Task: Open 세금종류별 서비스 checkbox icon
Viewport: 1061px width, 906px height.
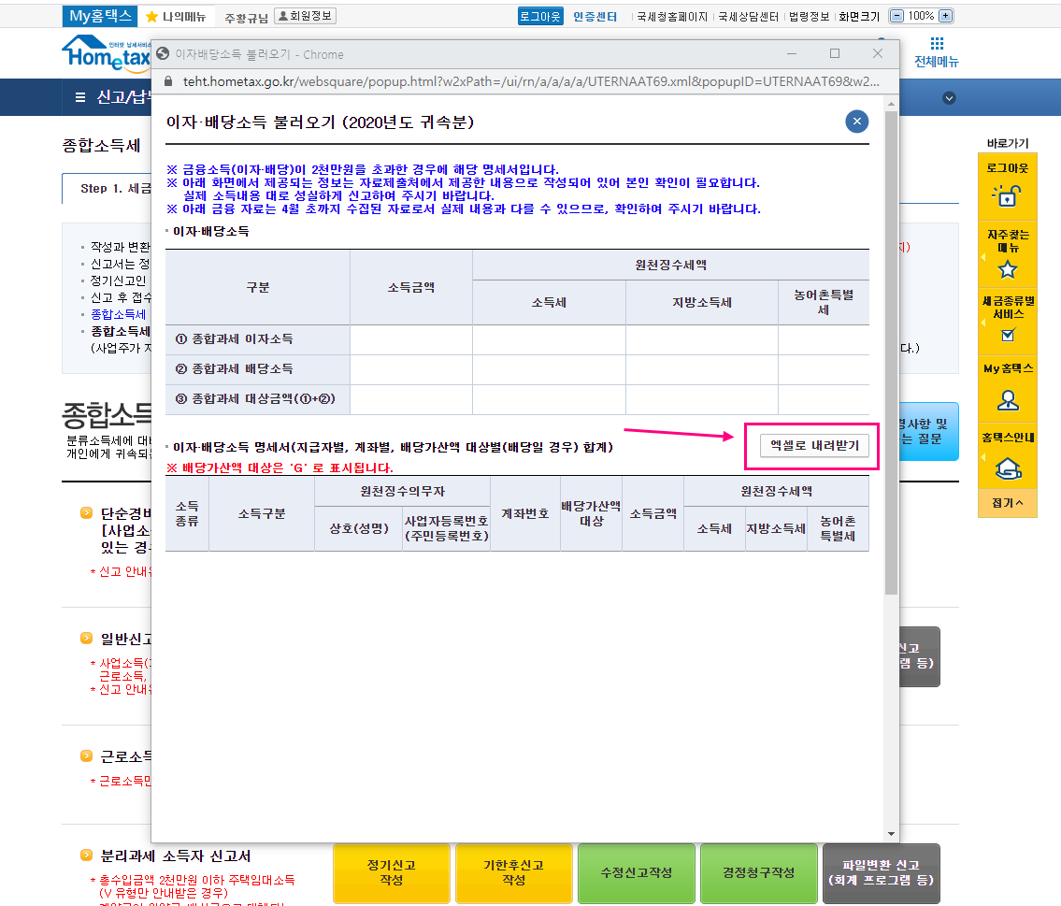Action: point(1008,335)
